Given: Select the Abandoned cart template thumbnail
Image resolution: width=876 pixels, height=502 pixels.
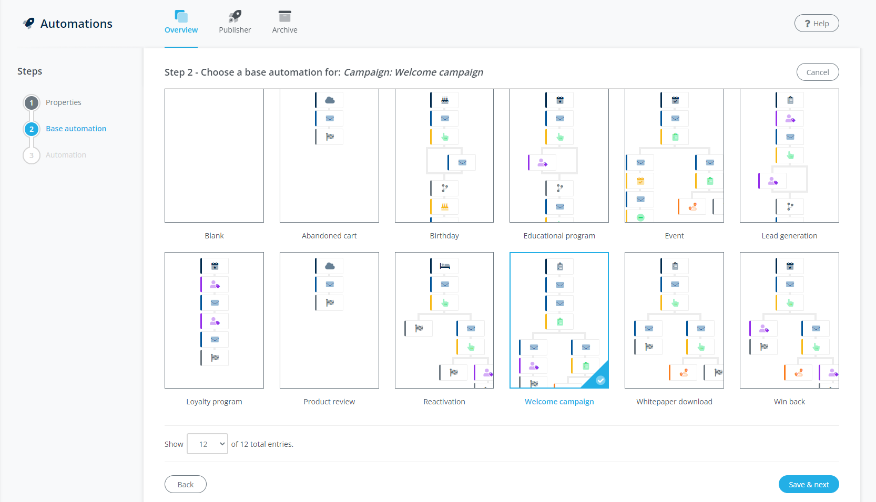Looking at the screenshot, I should tap(329, 155).
